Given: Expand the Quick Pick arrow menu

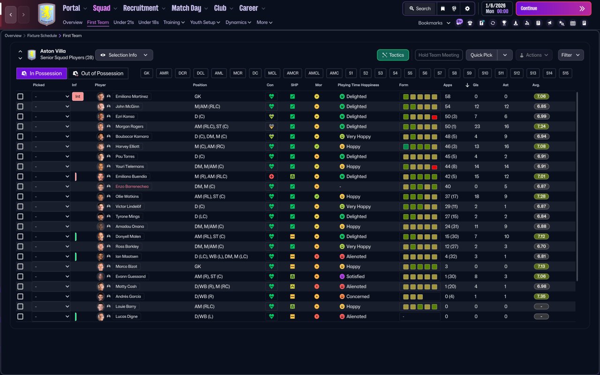Looking at the screenshot, I should tap(505, 55).
